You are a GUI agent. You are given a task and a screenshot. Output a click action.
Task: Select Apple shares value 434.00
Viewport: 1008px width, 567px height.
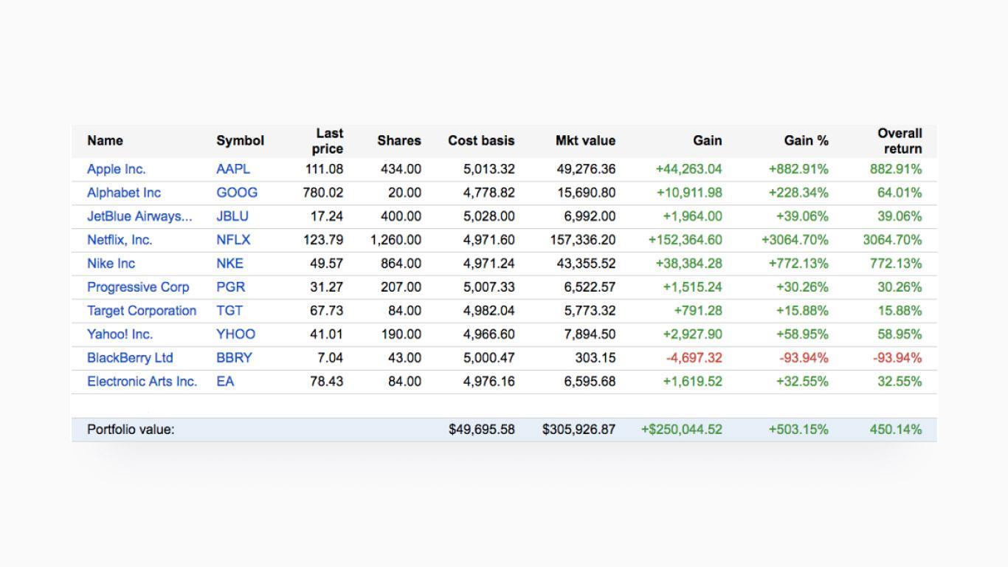[x=401, y=169]
